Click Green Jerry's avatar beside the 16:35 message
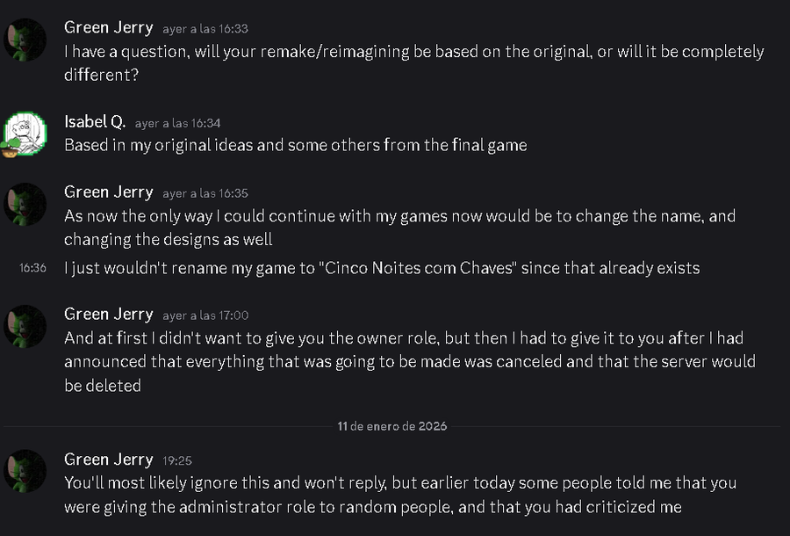This screenshot has width=790, height=536. point(25,204)
